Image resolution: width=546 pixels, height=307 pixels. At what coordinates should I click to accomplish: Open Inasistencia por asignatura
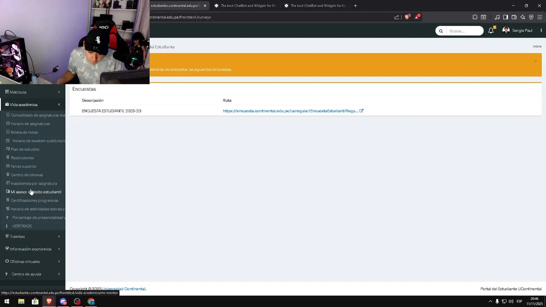click(31, 183)
